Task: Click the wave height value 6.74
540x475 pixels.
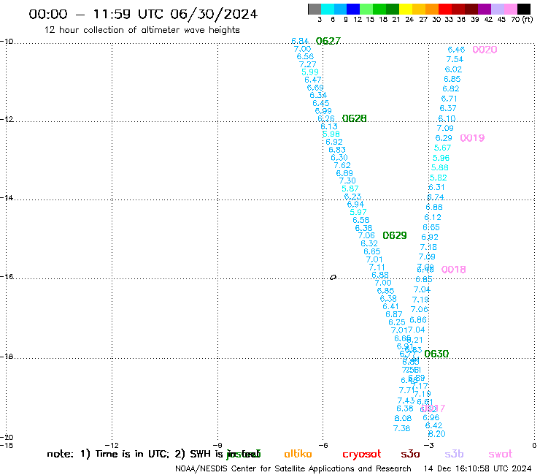Action: (x=436, y=197)
